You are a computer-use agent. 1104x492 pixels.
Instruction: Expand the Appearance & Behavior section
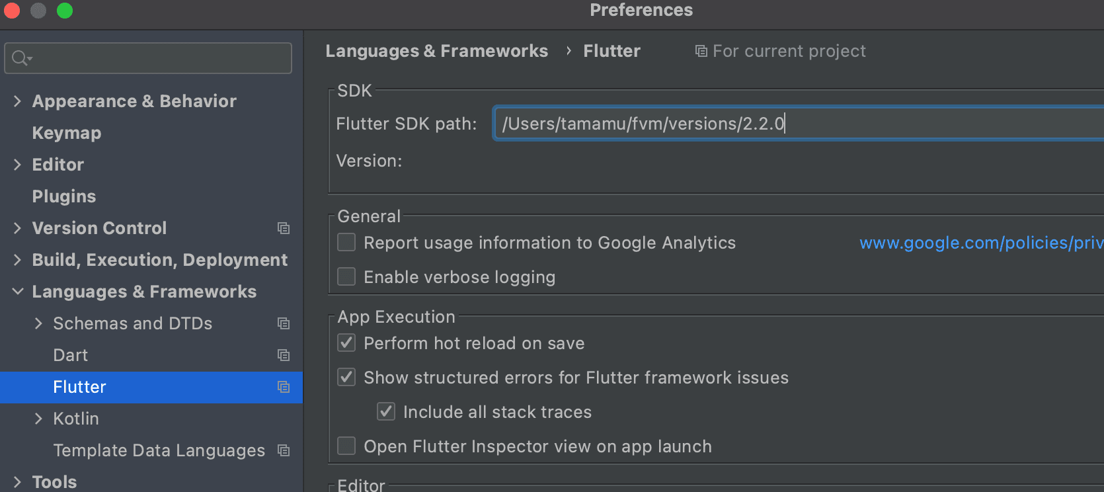pyautogui.click(x=18, y=101)
